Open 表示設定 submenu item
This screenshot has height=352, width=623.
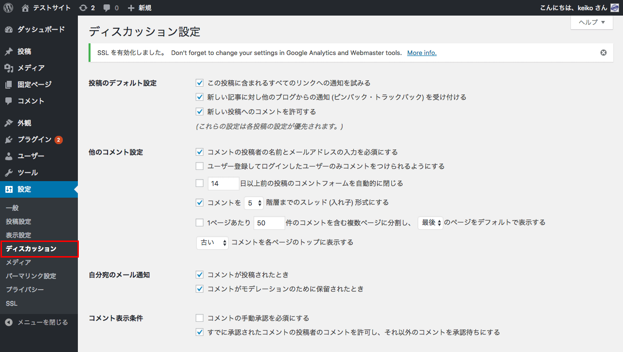18,235
